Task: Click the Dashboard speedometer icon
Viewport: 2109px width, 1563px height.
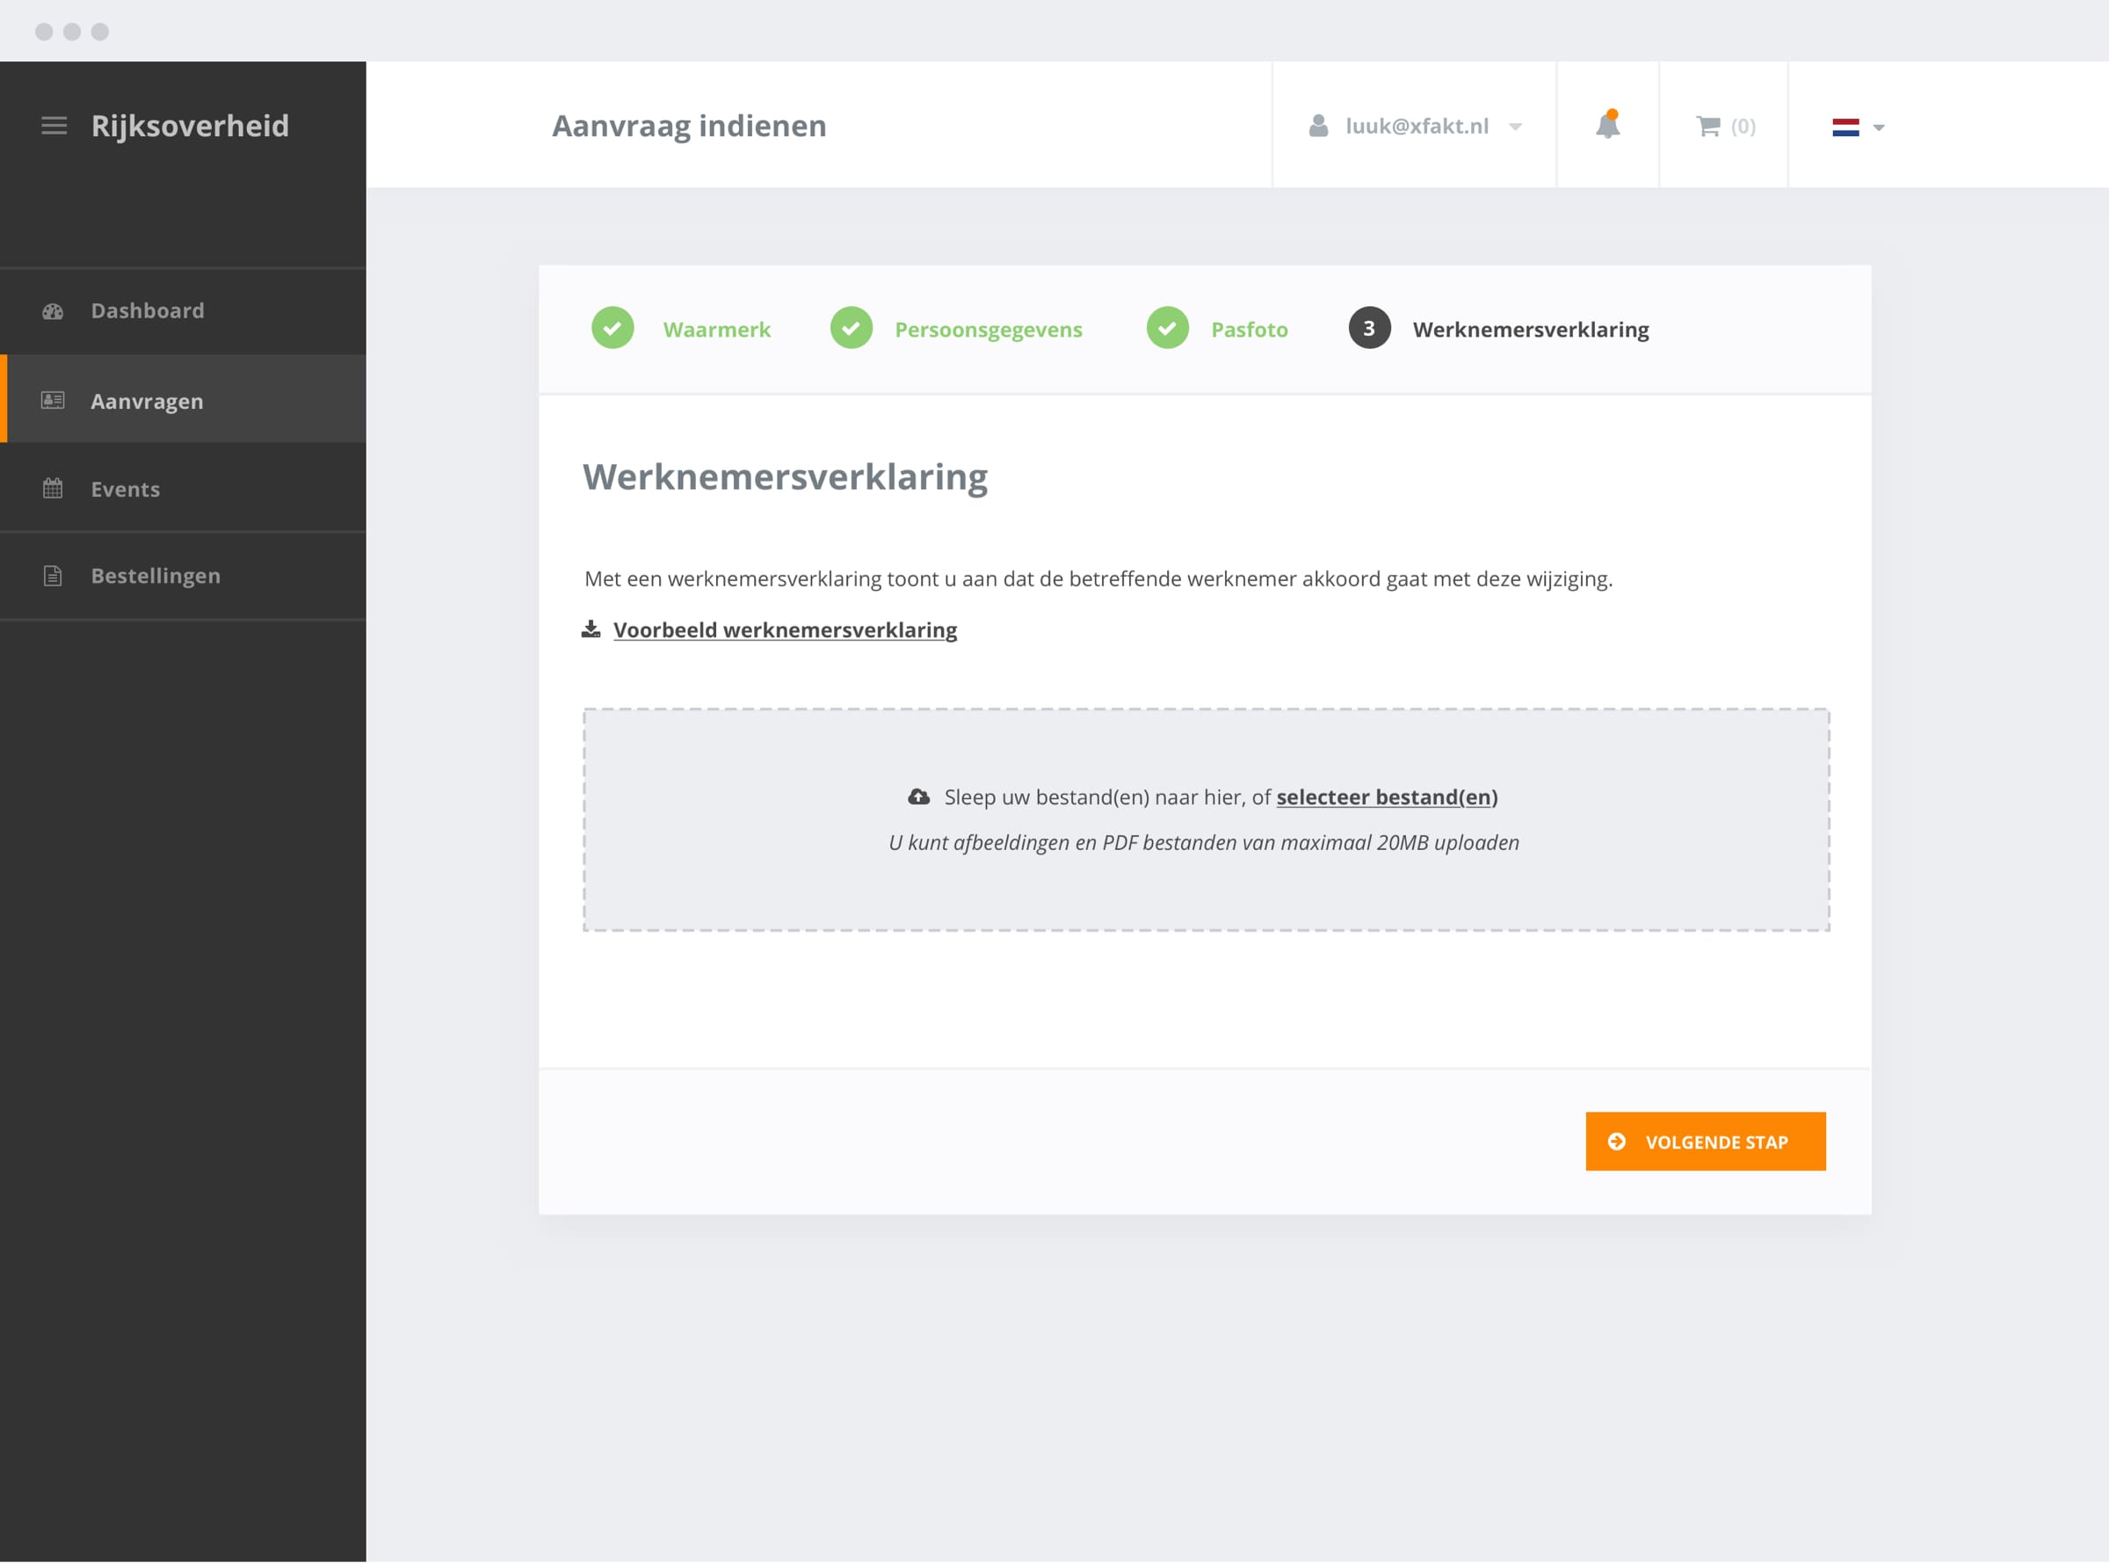Action: 53,310
